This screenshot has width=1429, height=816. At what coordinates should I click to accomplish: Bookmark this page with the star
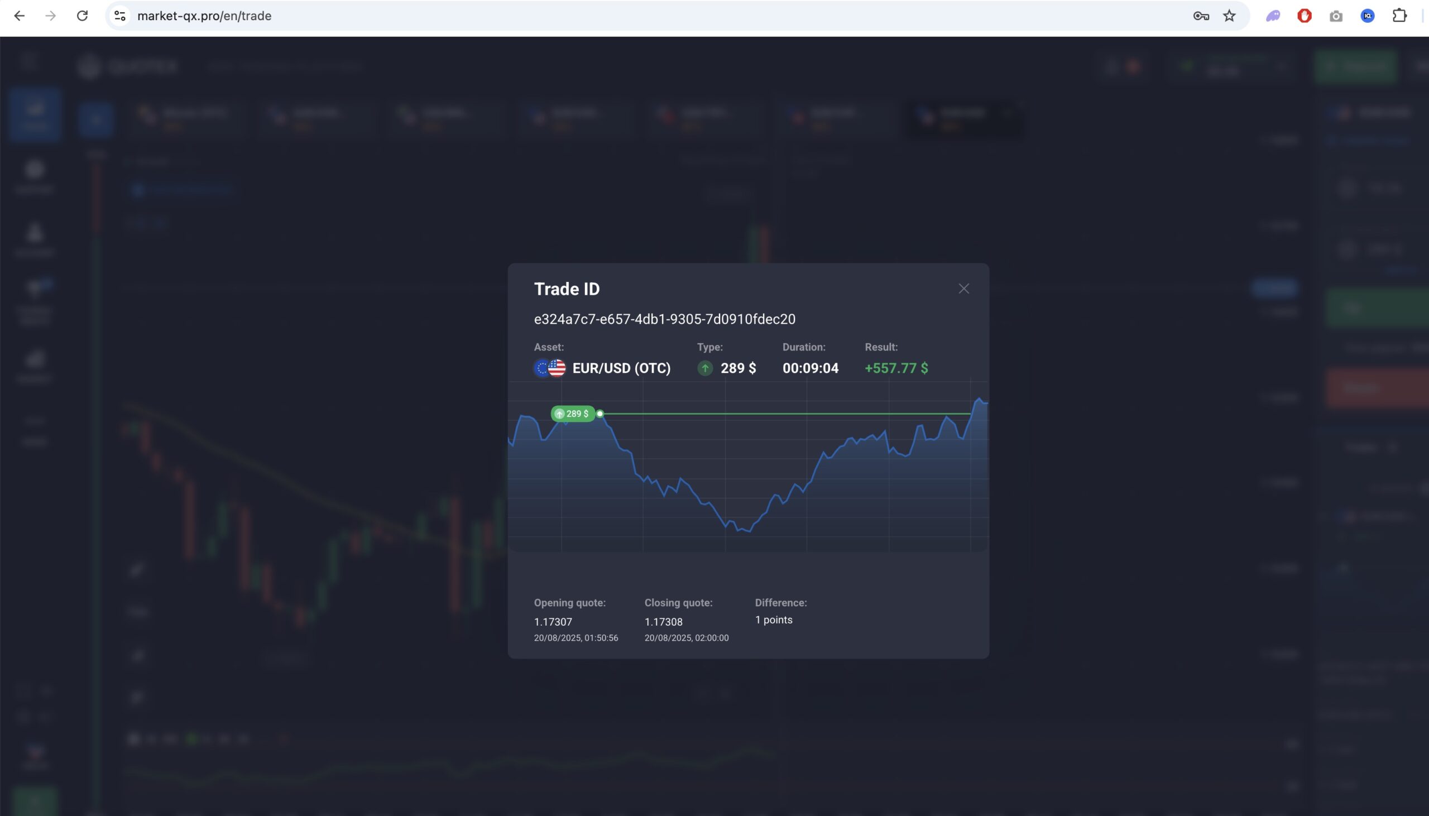1229,16
